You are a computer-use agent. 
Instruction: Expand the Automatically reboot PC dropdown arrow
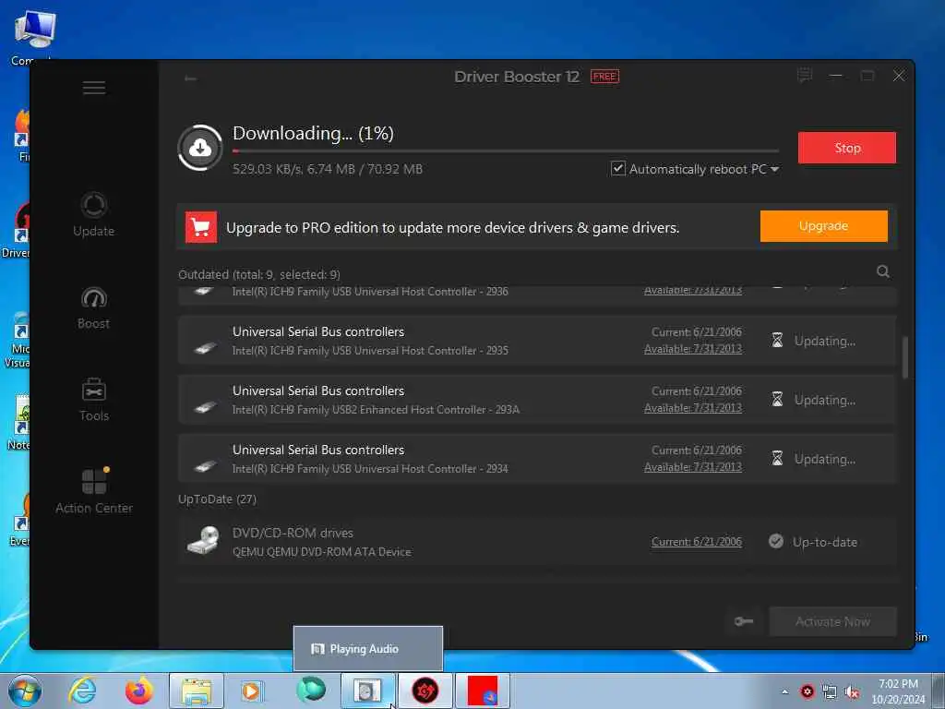coord(774,170)
